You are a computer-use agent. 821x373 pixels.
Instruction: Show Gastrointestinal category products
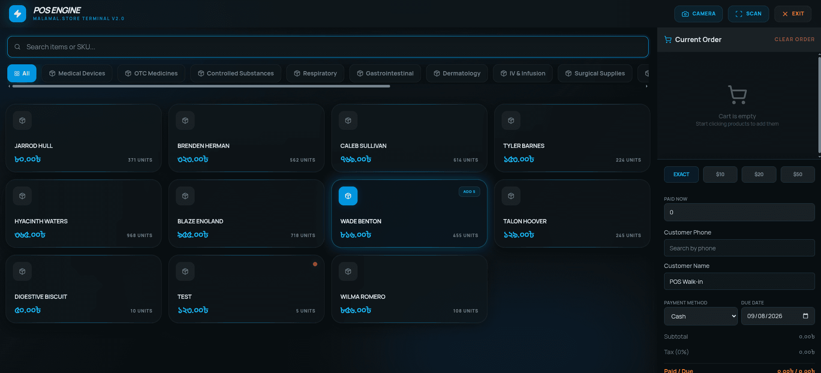[x=385, y=73]
